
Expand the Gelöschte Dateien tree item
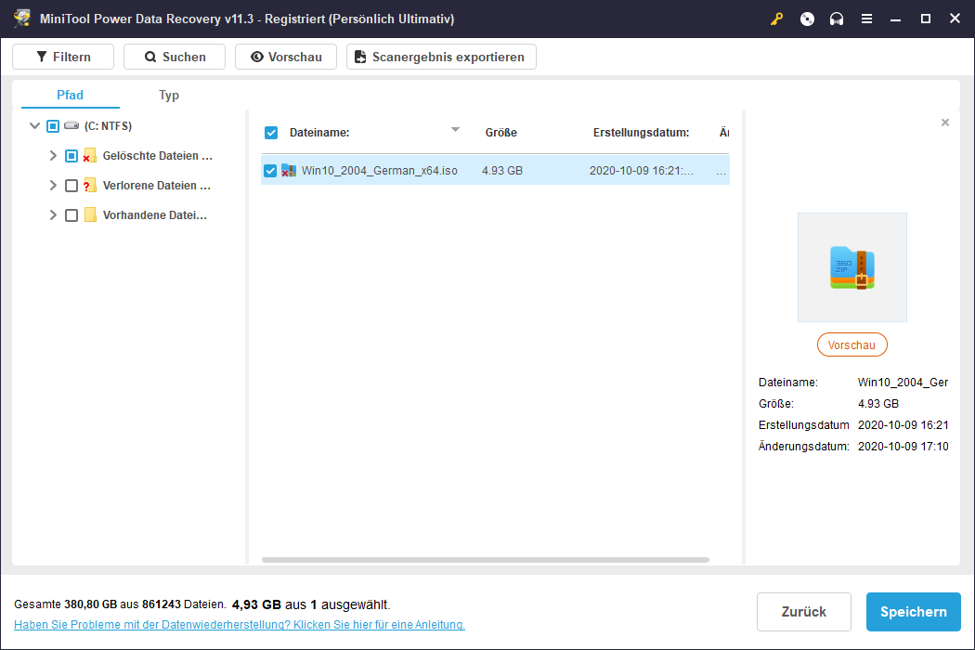click(x=53, y=155)
